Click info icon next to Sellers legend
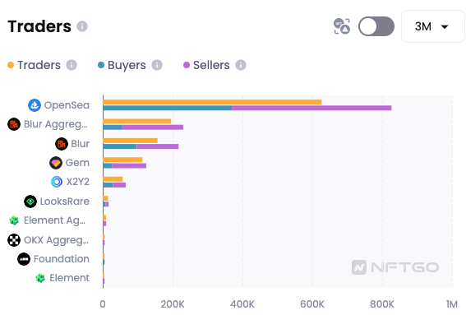466x315 pixels. coord(241,65)
